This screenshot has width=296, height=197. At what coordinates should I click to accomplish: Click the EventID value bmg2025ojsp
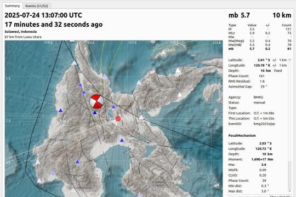tap(264, 124)
